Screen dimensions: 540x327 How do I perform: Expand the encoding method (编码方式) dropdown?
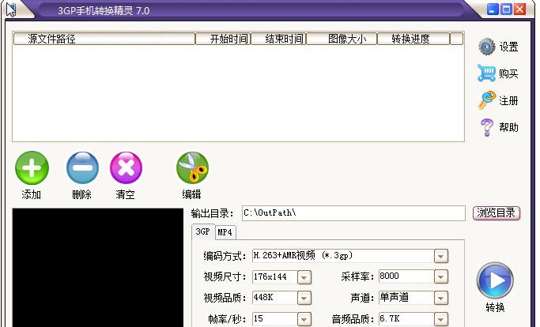tap(441, 256)
